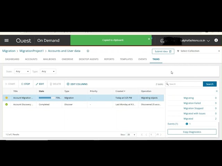This screenshot has height=166, width=222.
Task: Click info icon beside Accounts and User data
Action: click(x=88, y=51)
